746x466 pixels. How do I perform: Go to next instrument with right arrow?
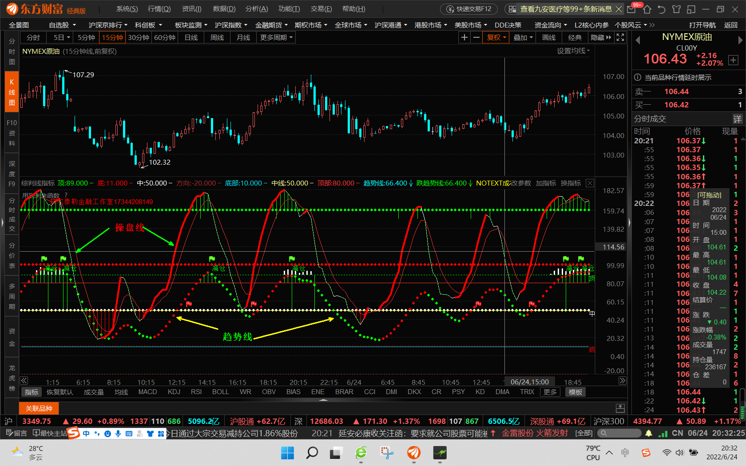[740, 40]
